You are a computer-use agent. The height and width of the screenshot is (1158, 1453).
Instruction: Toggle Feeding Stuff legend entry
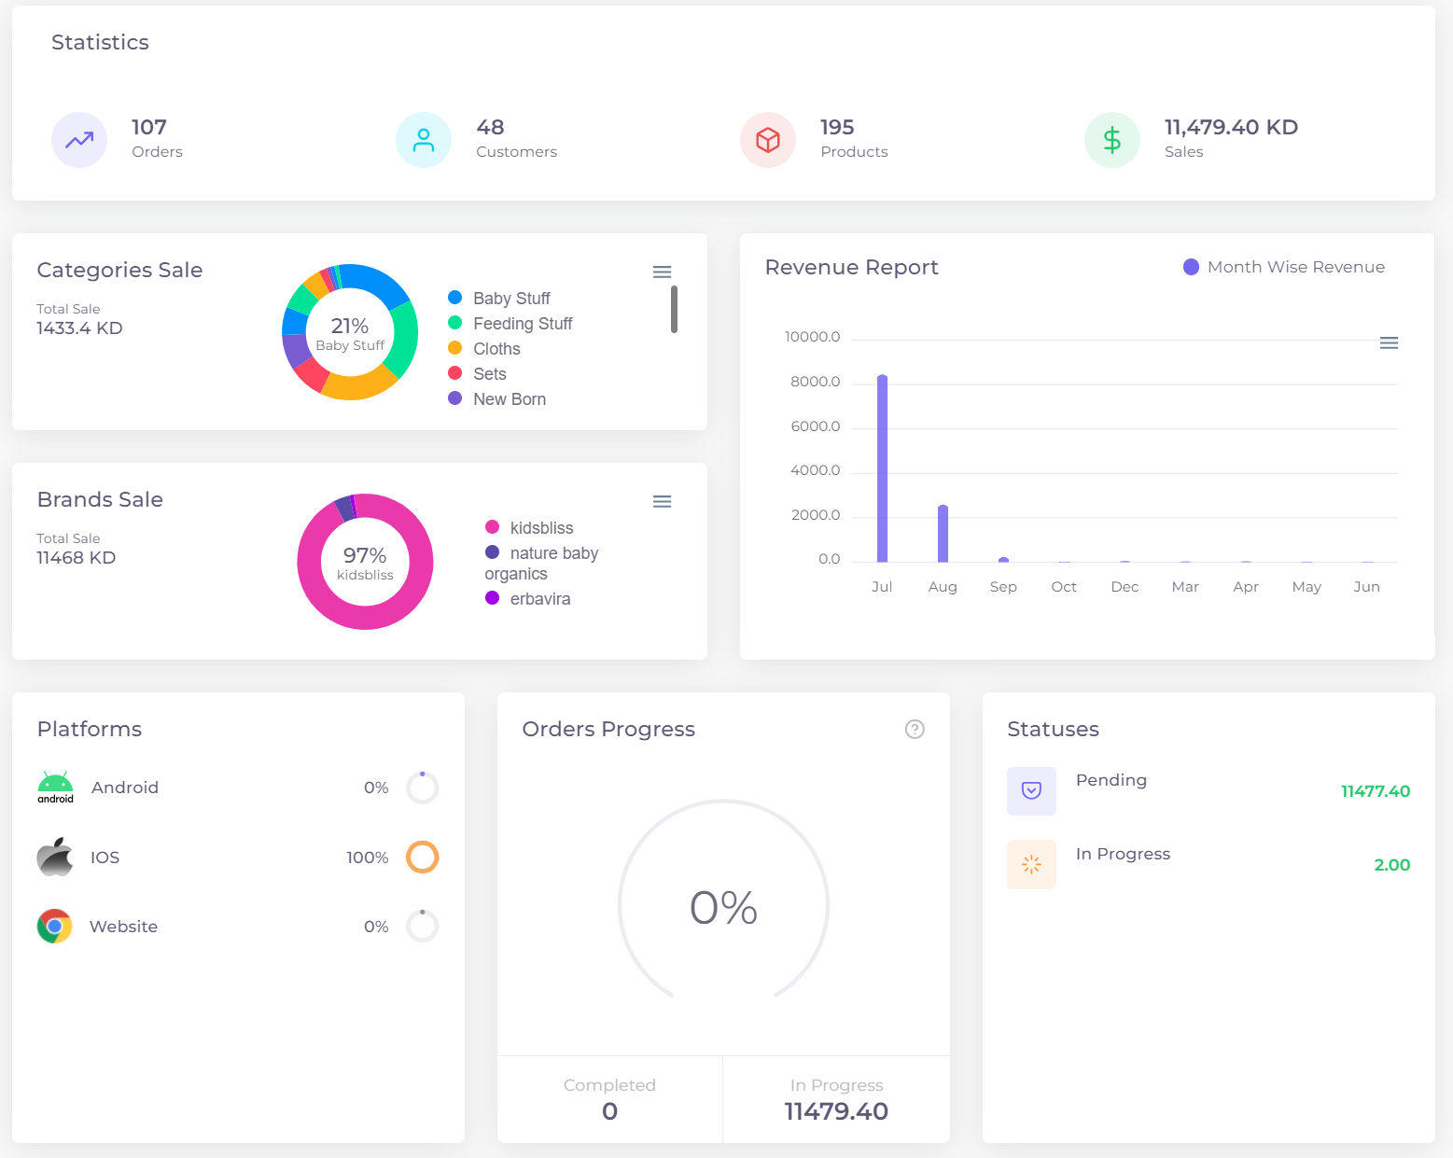pos(522,324)
